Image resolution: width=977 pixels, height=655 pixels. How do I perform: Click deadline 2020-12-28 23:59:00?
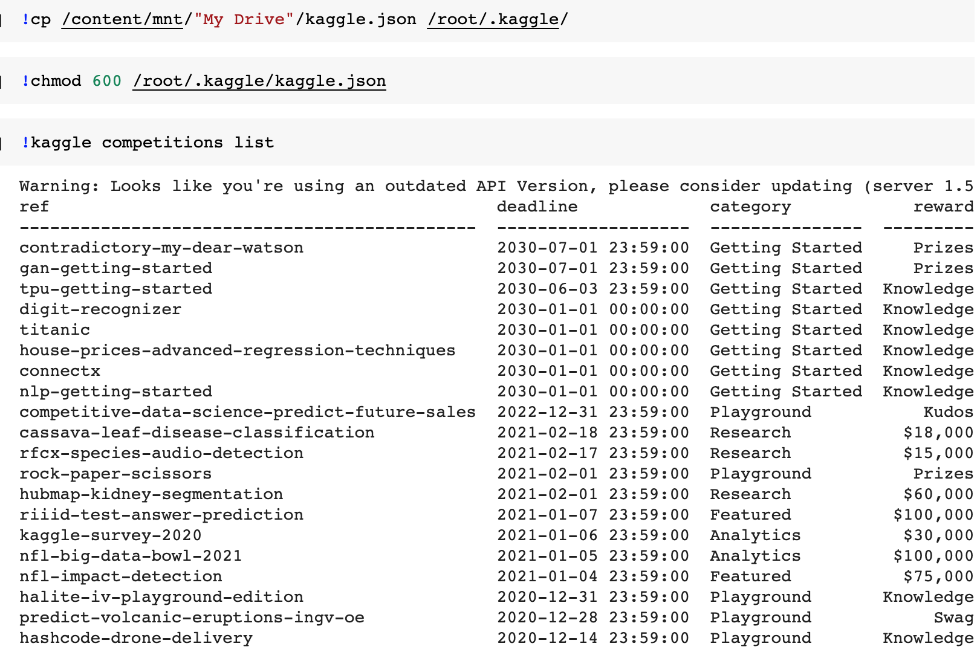pyautogui.click(x=593, y=618)
